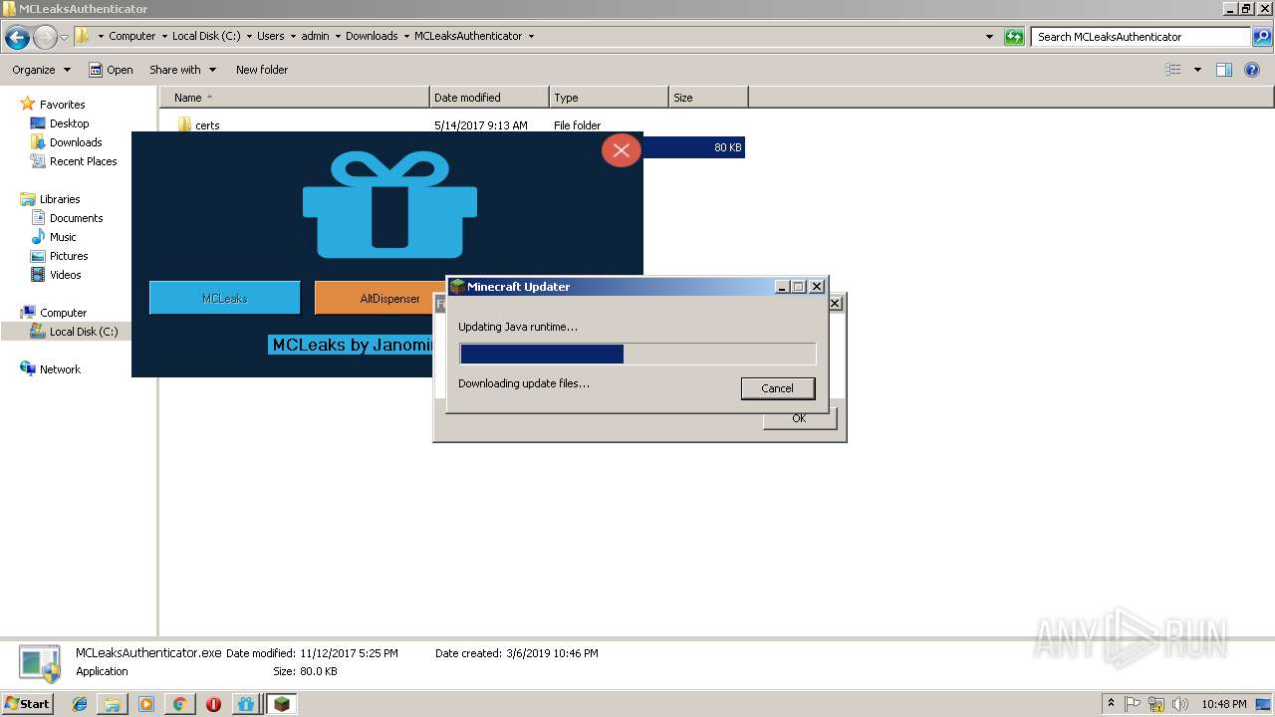Screen dimensions: 1275x717
Task: Select Local Disk (C:) in the breadcrumb
Action: point(206,36)
